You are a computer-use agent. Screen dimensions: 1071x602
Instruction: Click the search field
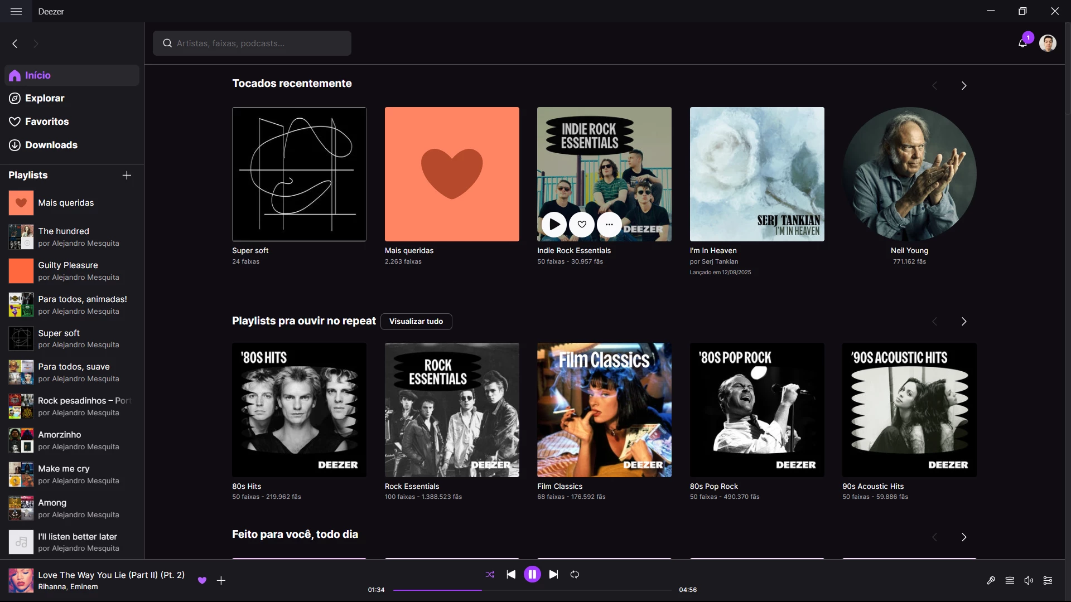pos(252,43)
